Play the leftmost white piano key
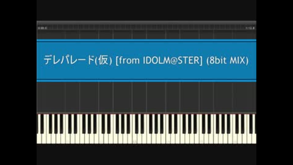 click(39, 139)
